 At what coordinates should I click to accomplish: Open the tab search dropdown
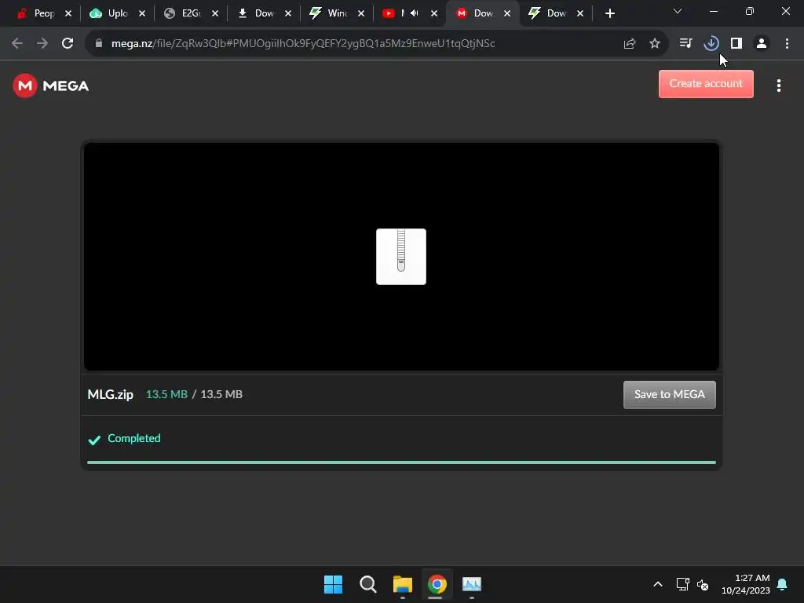(678, 11)
